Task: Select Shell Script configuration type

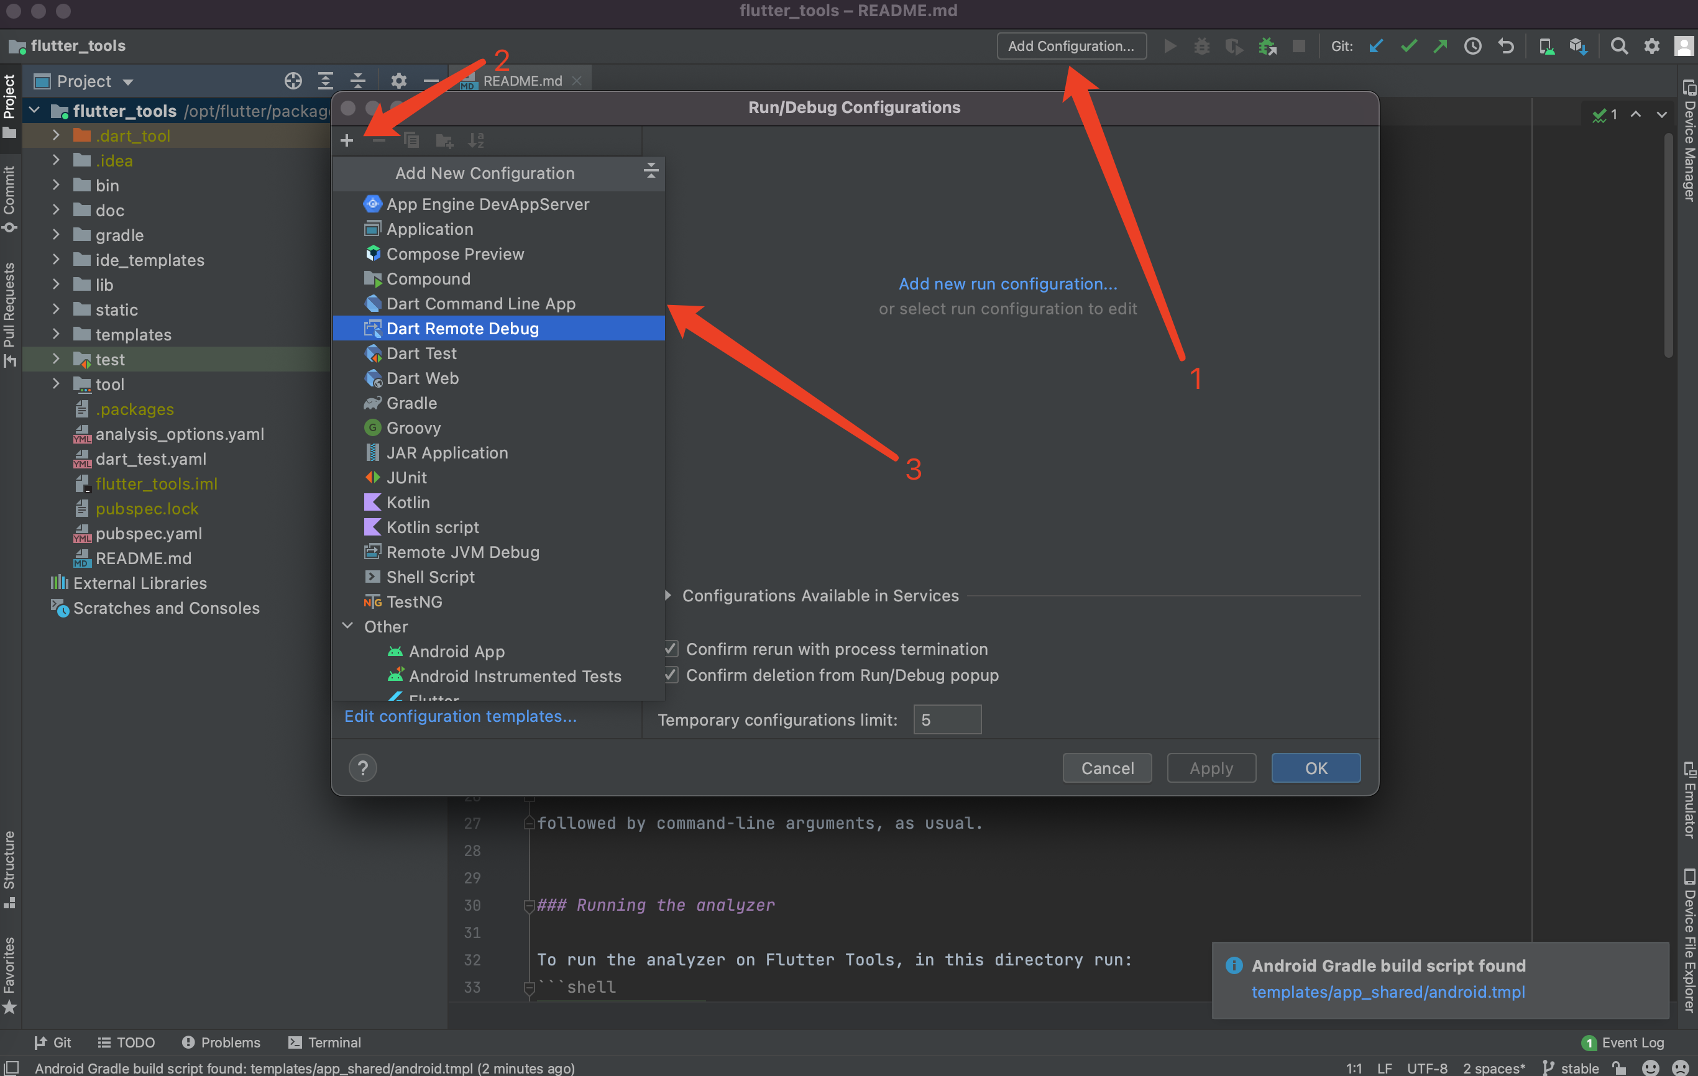Action: point(498,577)
